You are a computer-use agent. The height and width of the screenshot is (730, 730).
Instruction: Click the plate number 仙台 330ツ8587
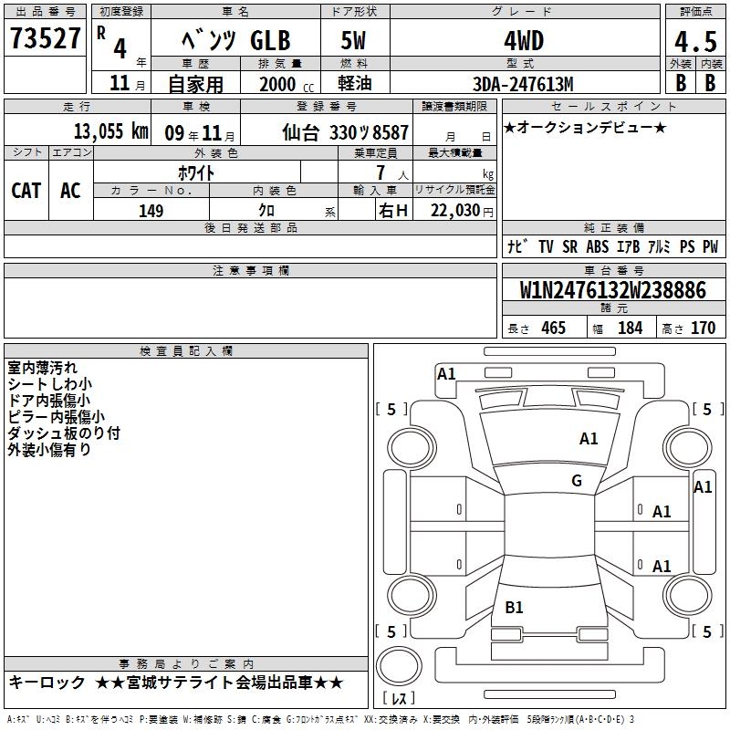[x=346, y=132]
